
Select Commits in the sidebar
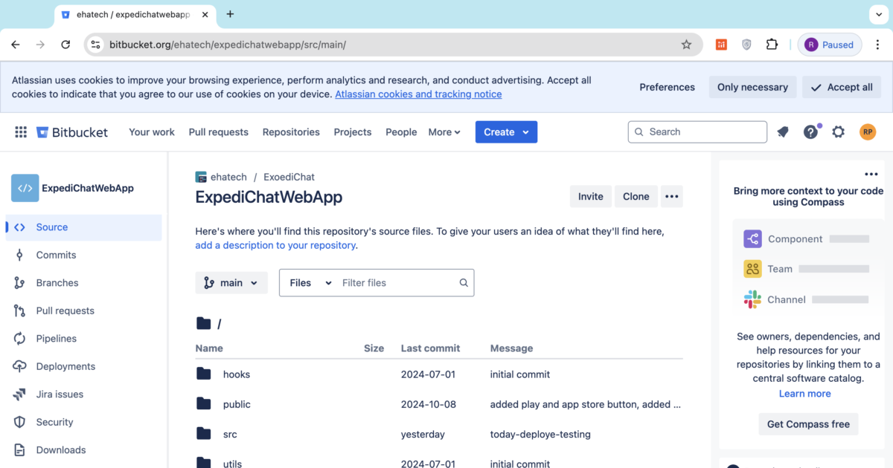pyautogui.click(x=83, y=255)
